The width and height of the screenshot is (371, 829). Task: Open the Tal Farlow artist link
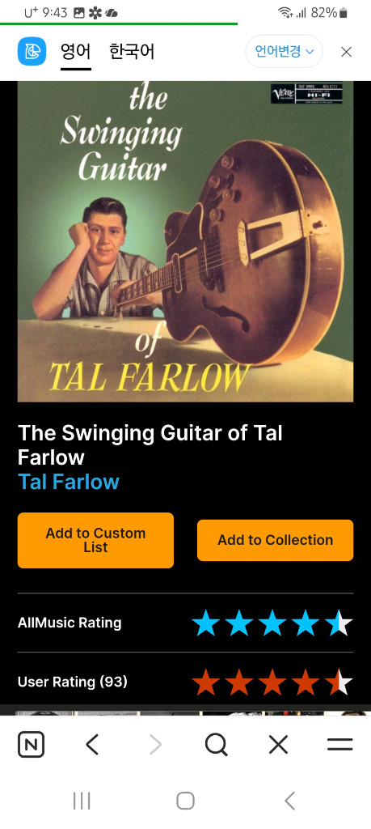pos(69,482)
